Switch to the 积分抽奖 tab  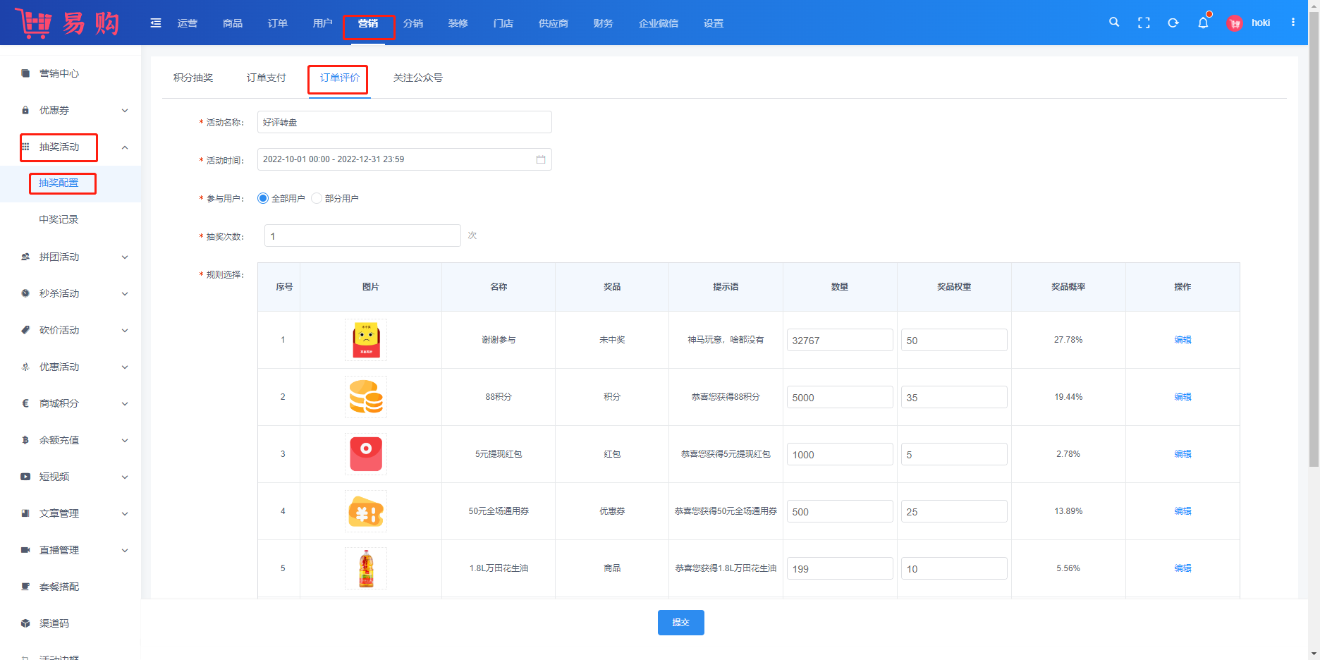193,78
